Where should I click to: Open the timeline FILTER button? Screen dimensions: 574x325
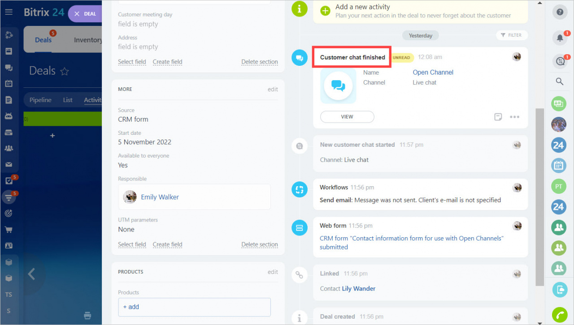tap(512, 35)
